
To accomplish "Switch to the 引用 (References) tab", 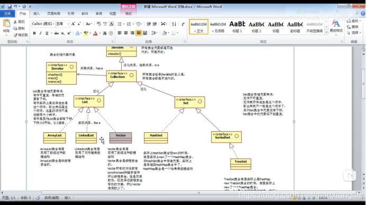I will [71, 14].
